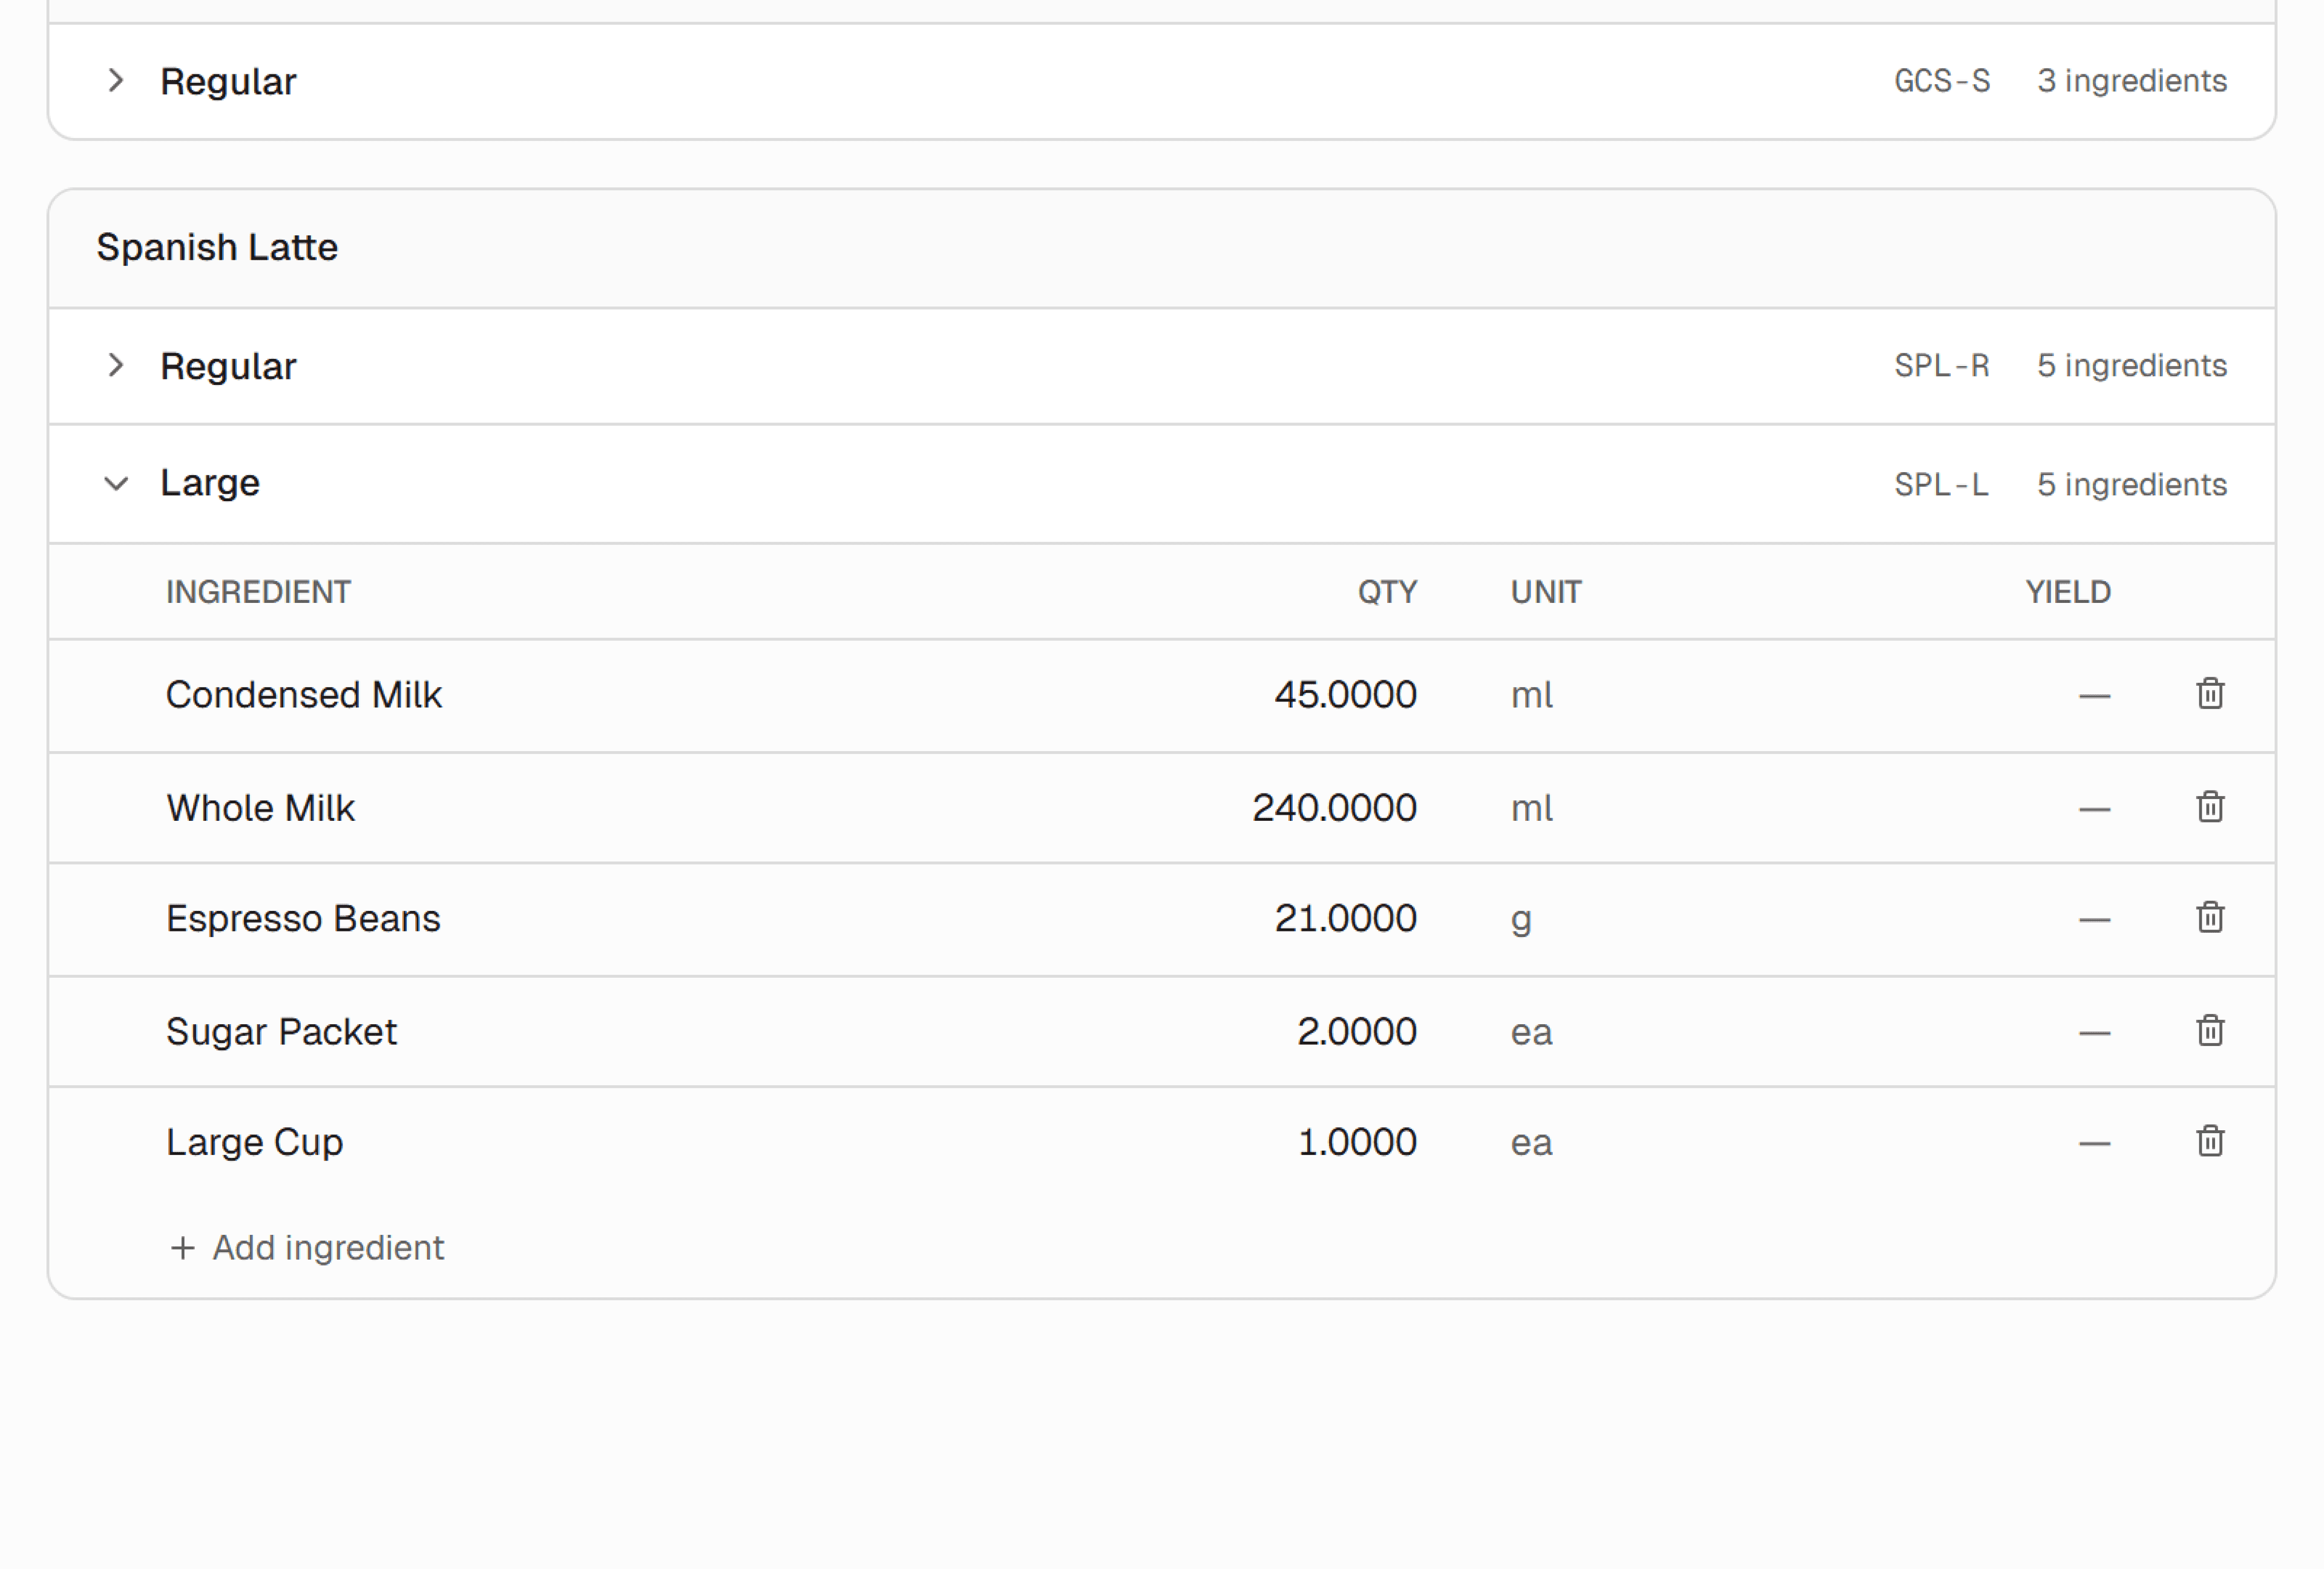Click the plus icon beside Add ingredient
Image resolution: width=2324 pixels, height=1569 pixels.
point(182,1248)
